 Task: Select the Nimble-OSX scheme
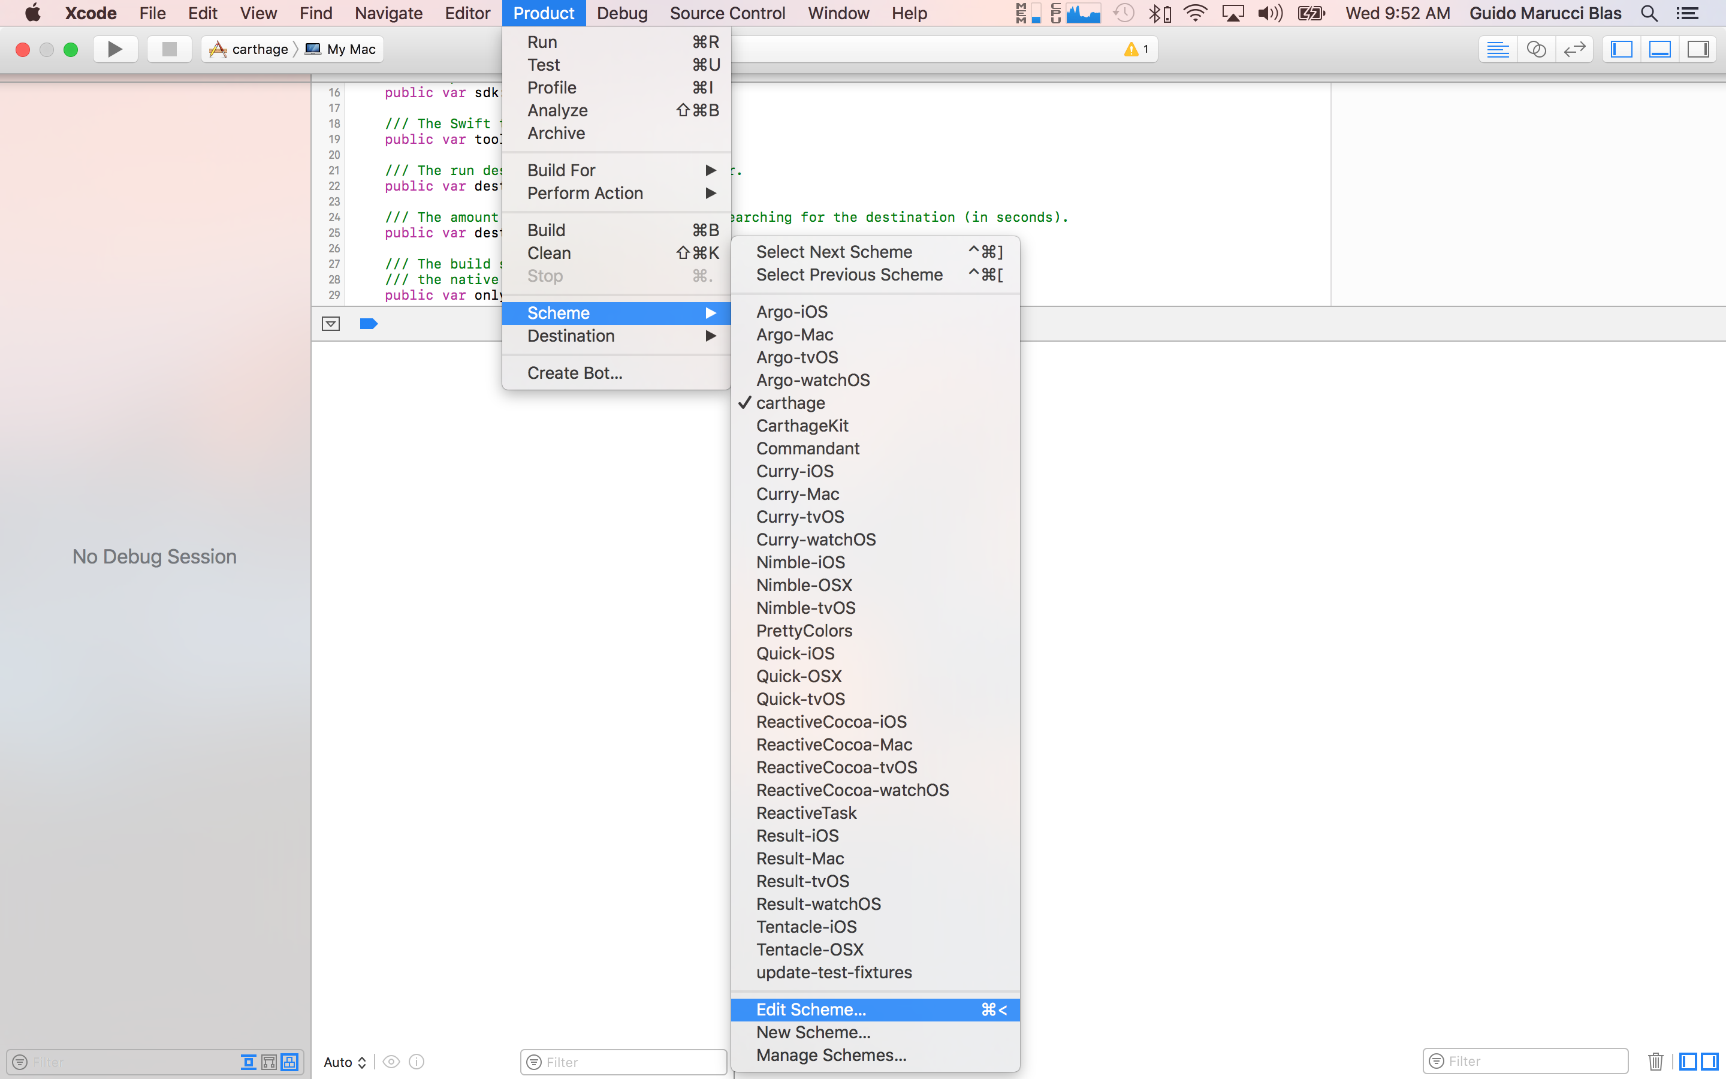[x=875, y=585]
